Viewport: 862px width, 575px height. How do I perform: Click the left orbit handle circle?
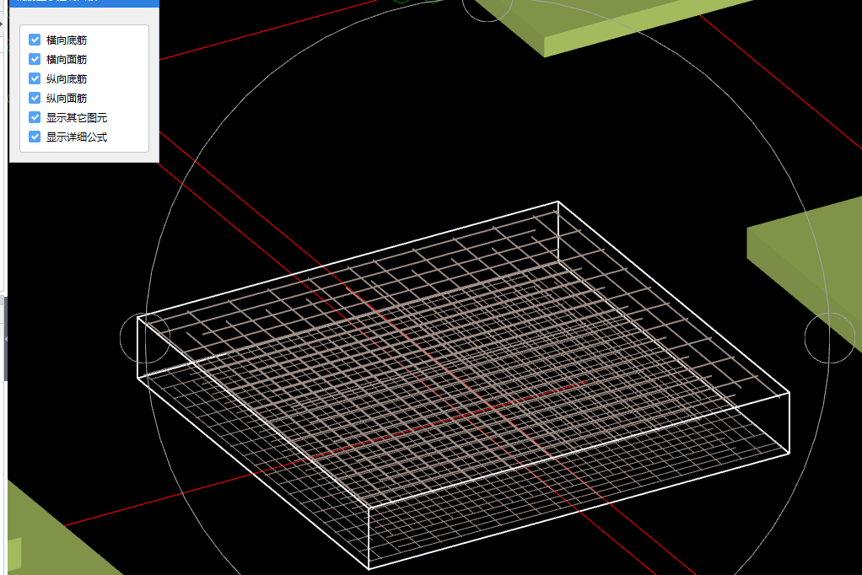click(x=145, y=338)
